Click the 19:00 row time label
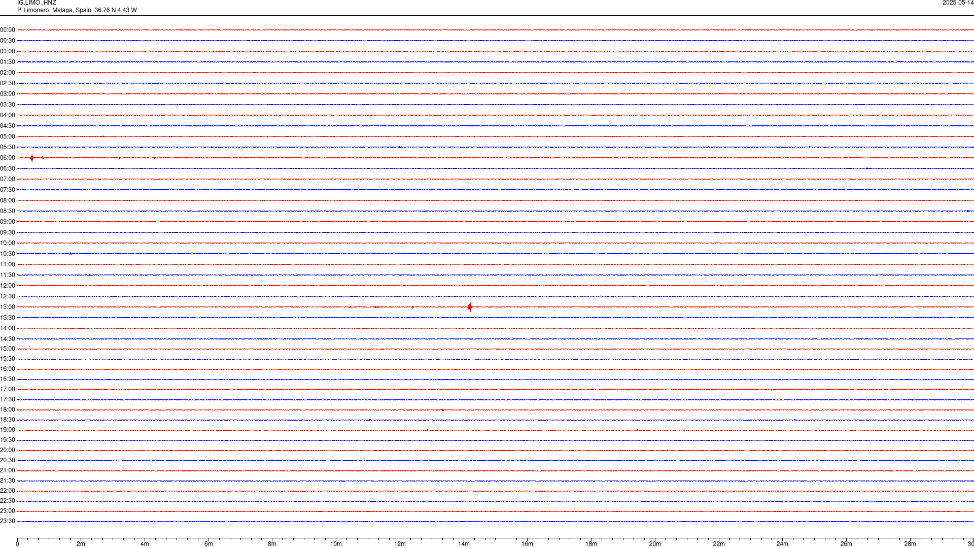Image resolution: width=974 pixels, height=548 pixels. (8, 430)
